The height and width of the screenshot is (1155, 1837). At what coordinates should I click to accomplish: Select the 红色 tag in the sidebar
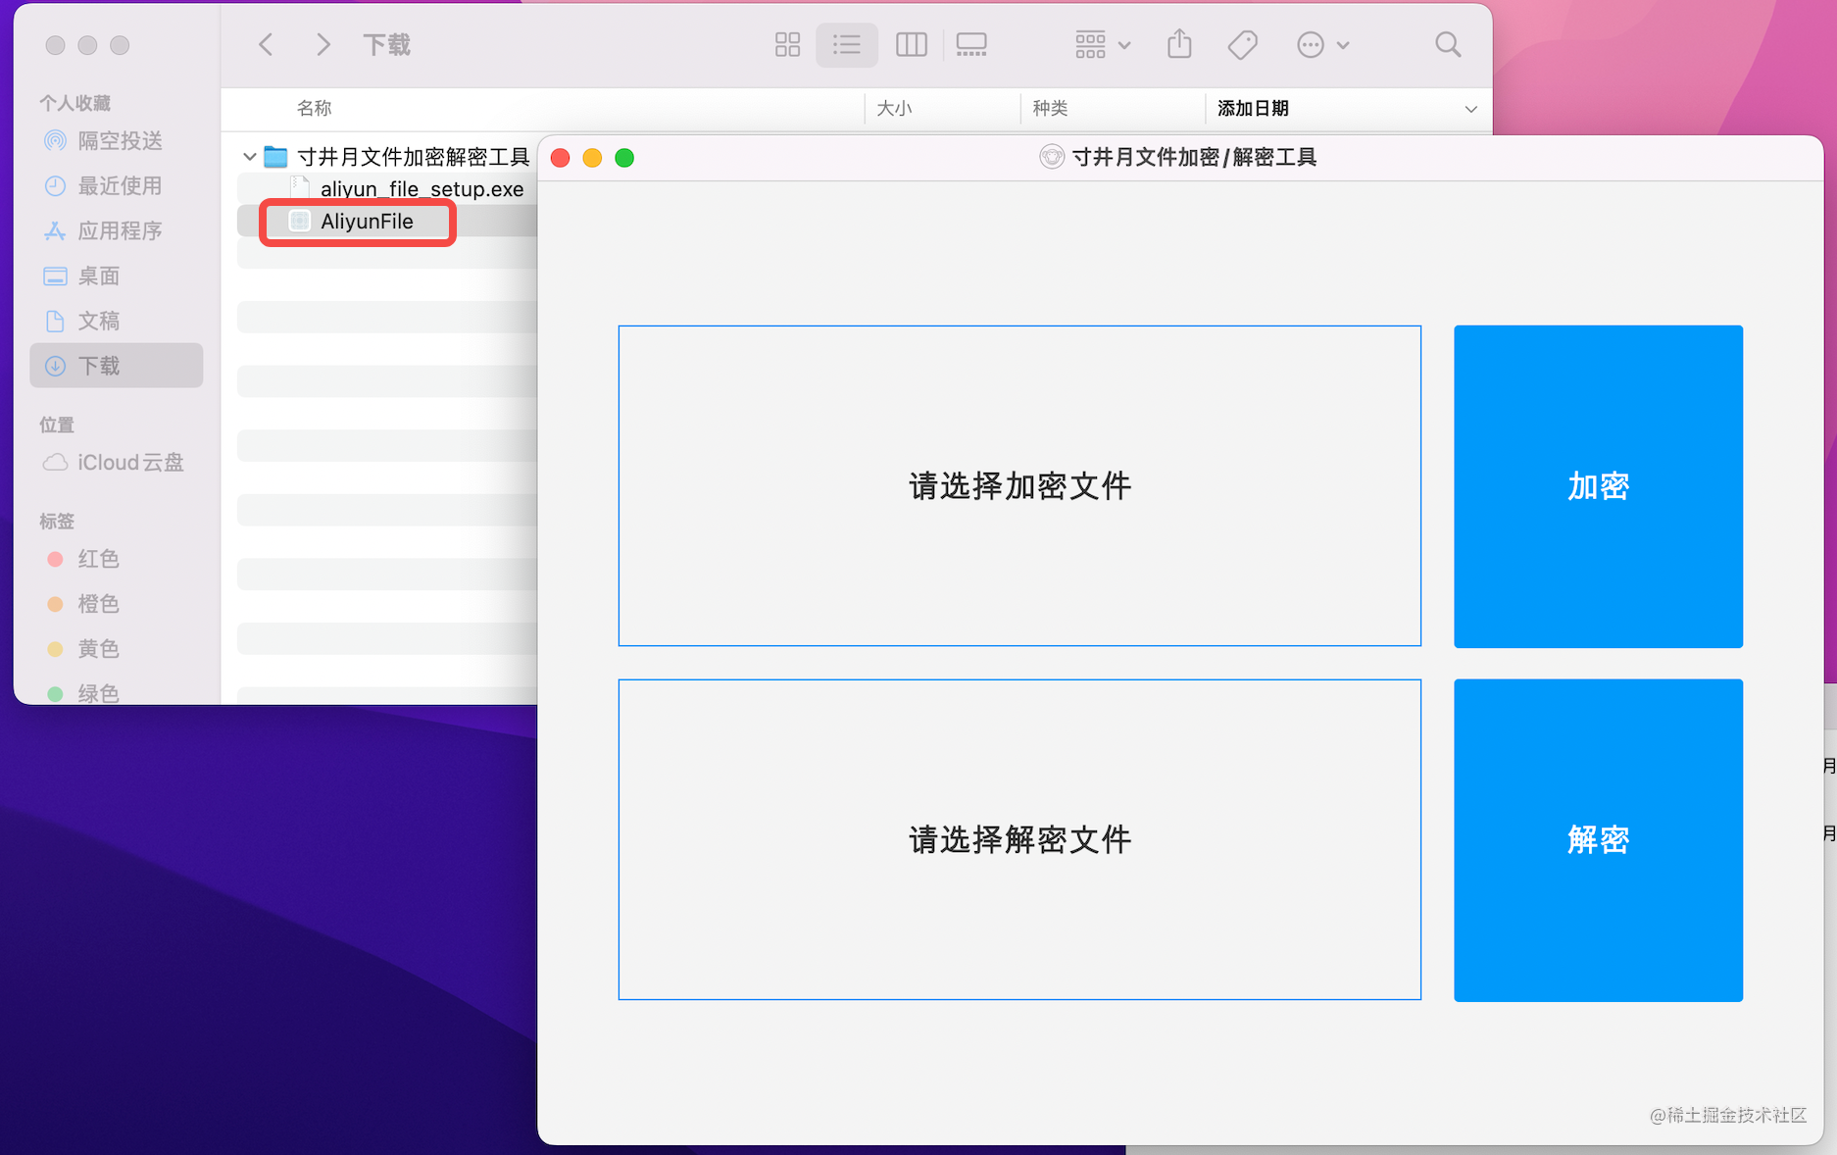pos(99,559)
